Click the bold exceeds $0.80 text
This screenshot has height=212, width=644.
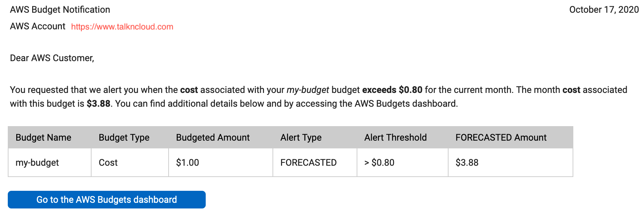pyautogui.click(x=392, y=90)
